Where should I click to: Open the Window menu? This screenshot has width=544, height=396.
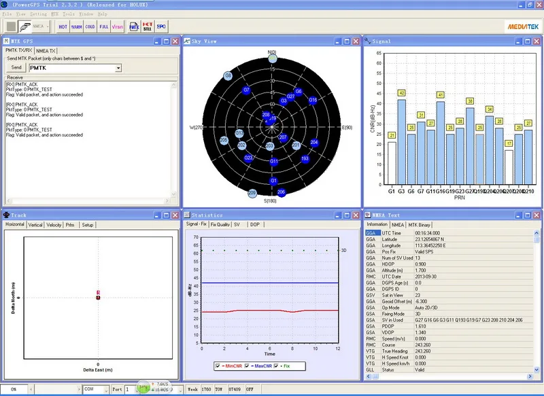pos(86,14)
